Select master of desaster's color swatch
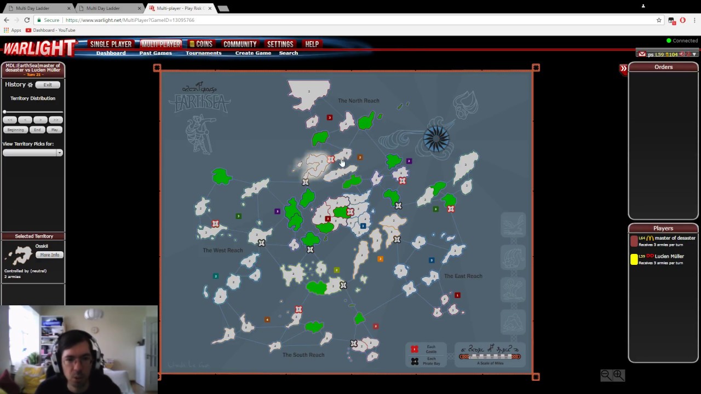701x394 pixels. click(x=634, y=241)
